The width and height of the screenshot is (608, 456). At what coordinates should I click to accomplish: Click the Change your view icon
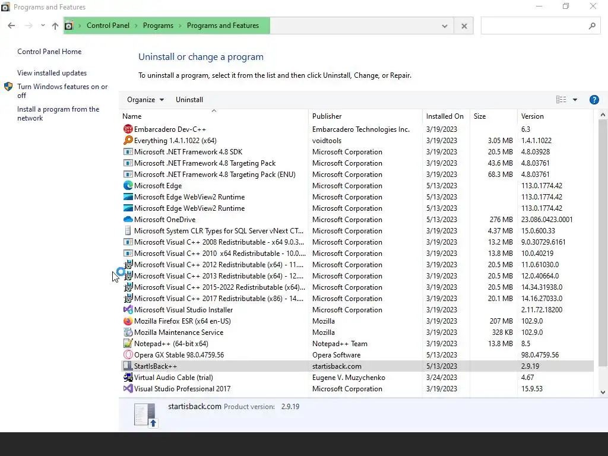561,100
